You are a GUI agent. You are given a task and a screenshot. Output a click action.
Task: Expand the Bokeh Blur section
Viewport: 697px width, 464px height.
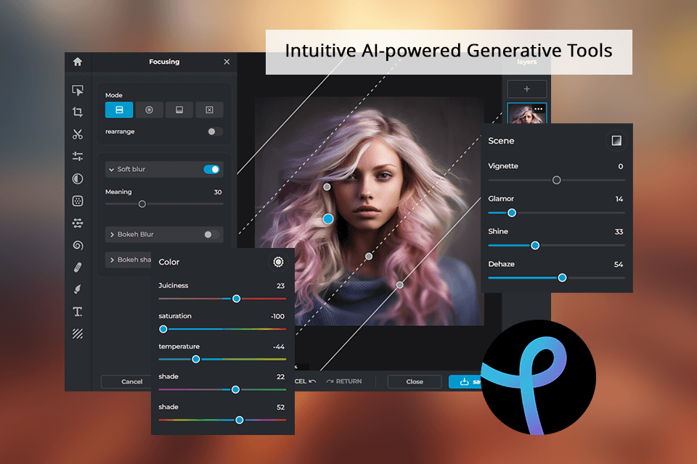click(112, 234)
